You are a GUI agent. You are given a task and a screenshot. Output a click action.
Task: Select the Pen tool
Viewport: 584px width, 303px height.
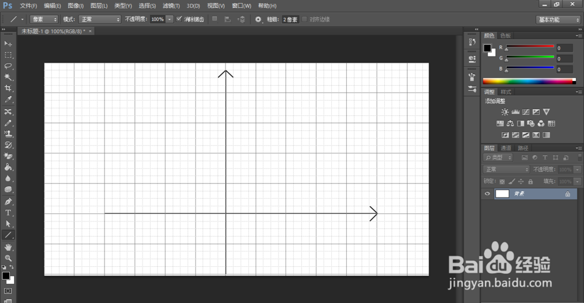8,202
